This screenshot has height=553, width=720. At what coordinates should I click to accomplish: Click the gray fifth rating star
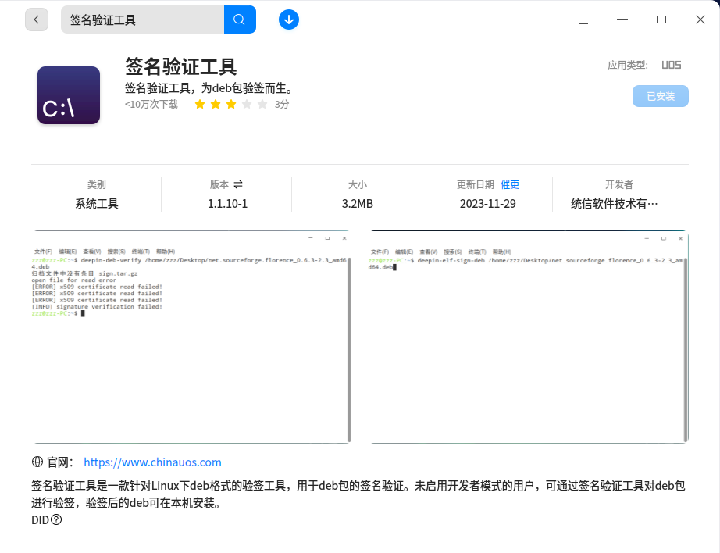pyautogui.click(x=262, y=103)
